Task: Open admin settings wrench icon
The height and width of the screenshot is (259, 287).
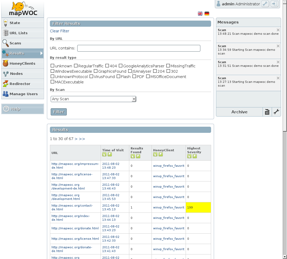Action: coord(265,4)
